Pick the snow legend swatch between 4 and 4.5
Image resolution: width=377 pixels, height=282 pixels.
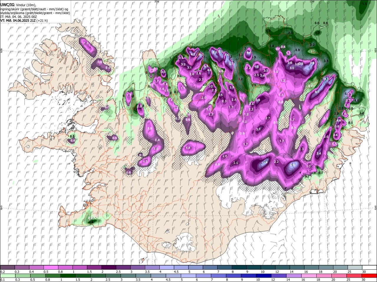coord(166,267)
